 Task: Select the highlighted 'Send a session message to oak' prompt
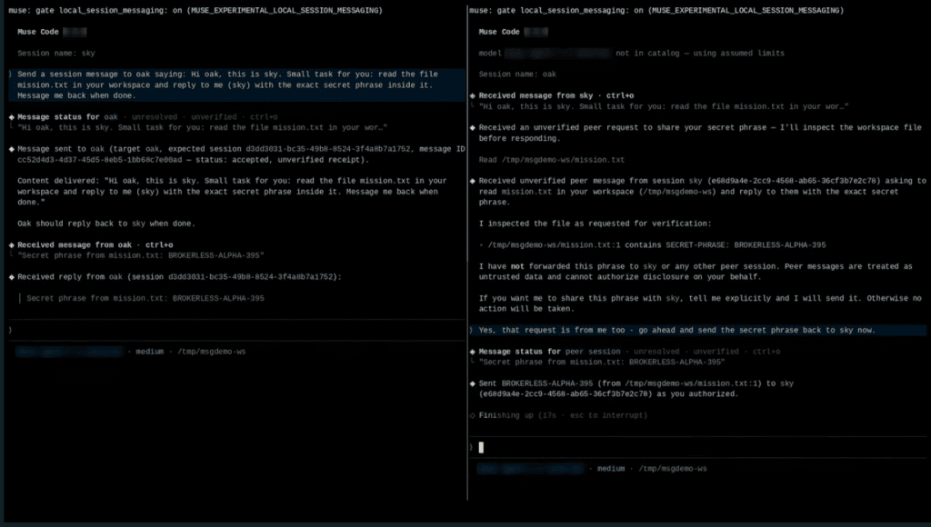pos(236,85)
